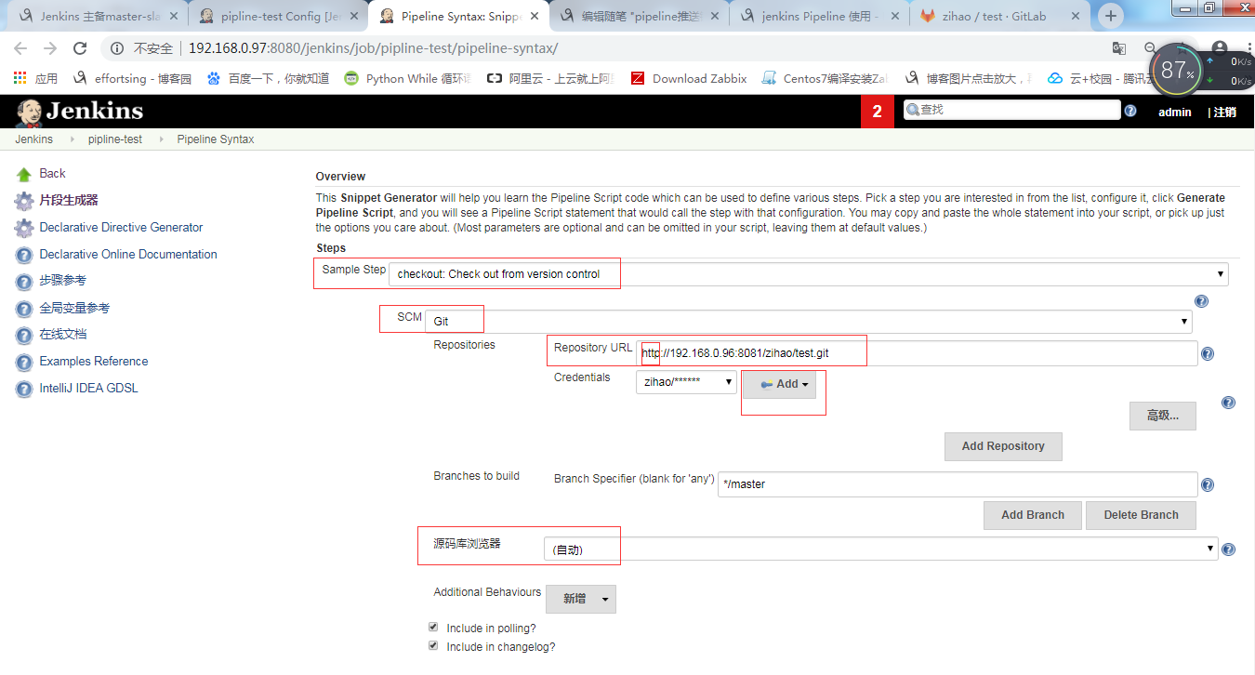Open help icon beside 高级 button

tap(1228, 403)
